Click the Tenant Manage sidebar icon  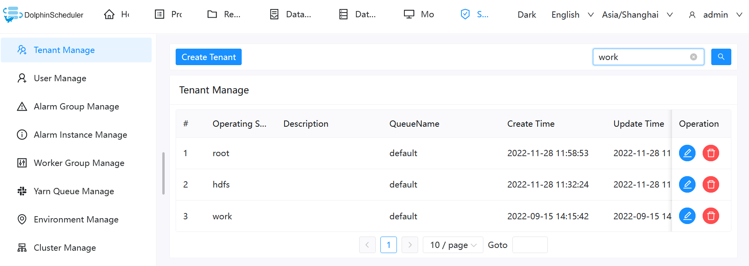point(22,50)
